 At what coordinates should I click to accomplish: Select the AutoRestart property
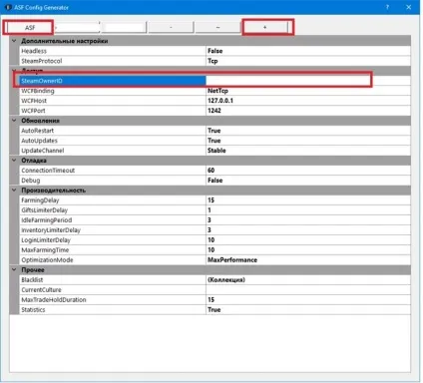pyautogui.click(x=113, y=131)
